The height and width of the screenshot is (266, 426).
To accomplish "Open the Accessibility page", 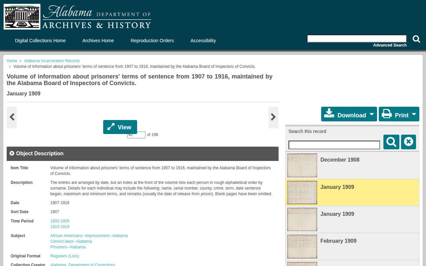I will tap(203, 41).
